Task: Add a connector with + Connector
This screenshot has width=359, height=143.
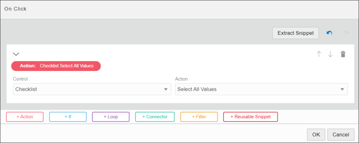Action: [155, 117]
